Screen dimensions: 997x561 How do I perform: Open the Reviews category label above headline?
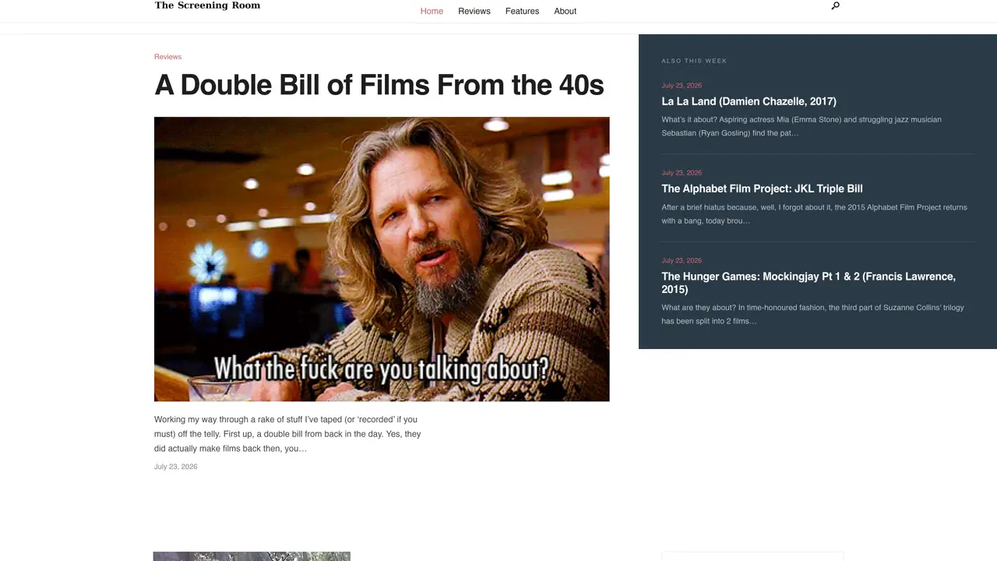point(167,57)
